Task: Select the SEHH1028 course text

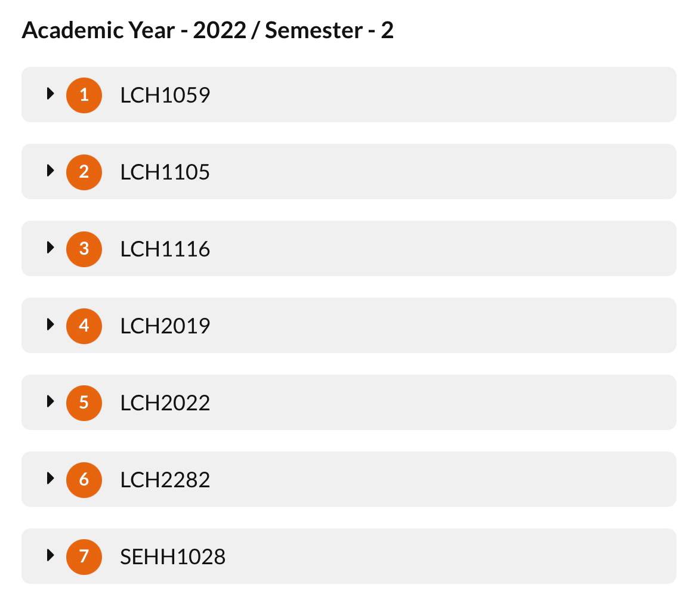Action: tap(173, 557)
